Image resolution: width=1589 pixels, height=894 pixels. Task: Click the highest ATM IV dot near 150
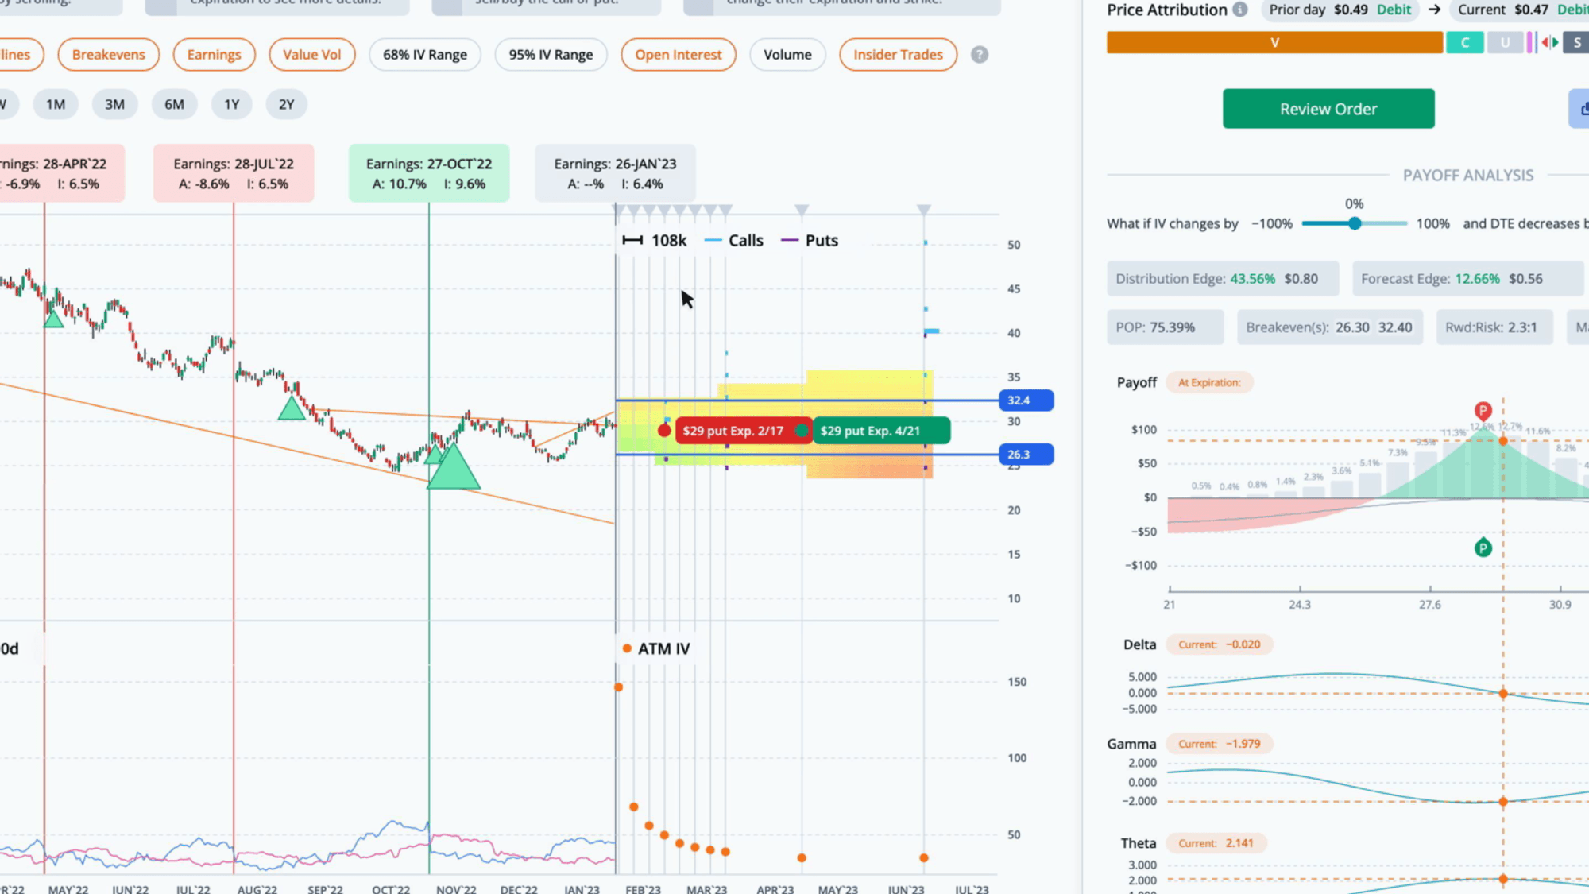619,687
